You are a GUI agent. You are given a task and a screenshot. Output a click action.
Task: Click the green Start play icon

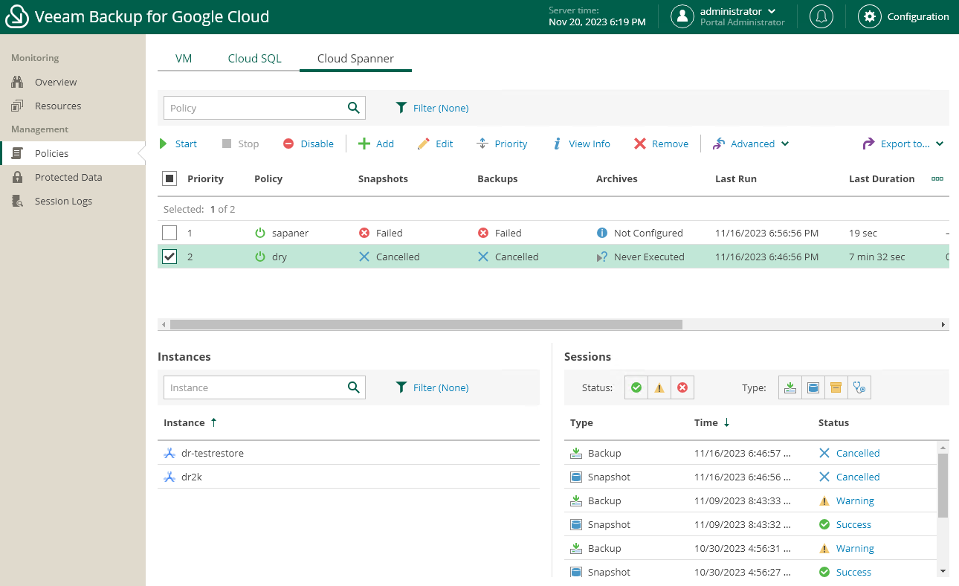164,144
